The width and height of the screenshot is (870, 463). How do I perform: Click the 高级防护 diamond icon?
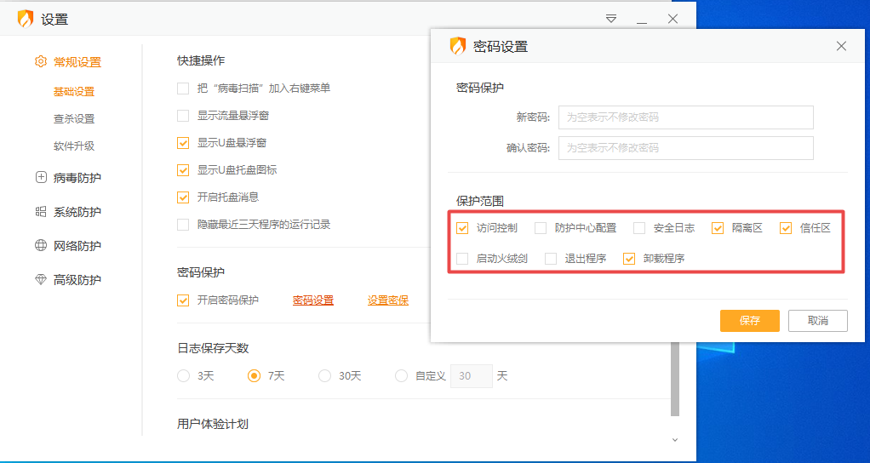[x=40, y=280]
